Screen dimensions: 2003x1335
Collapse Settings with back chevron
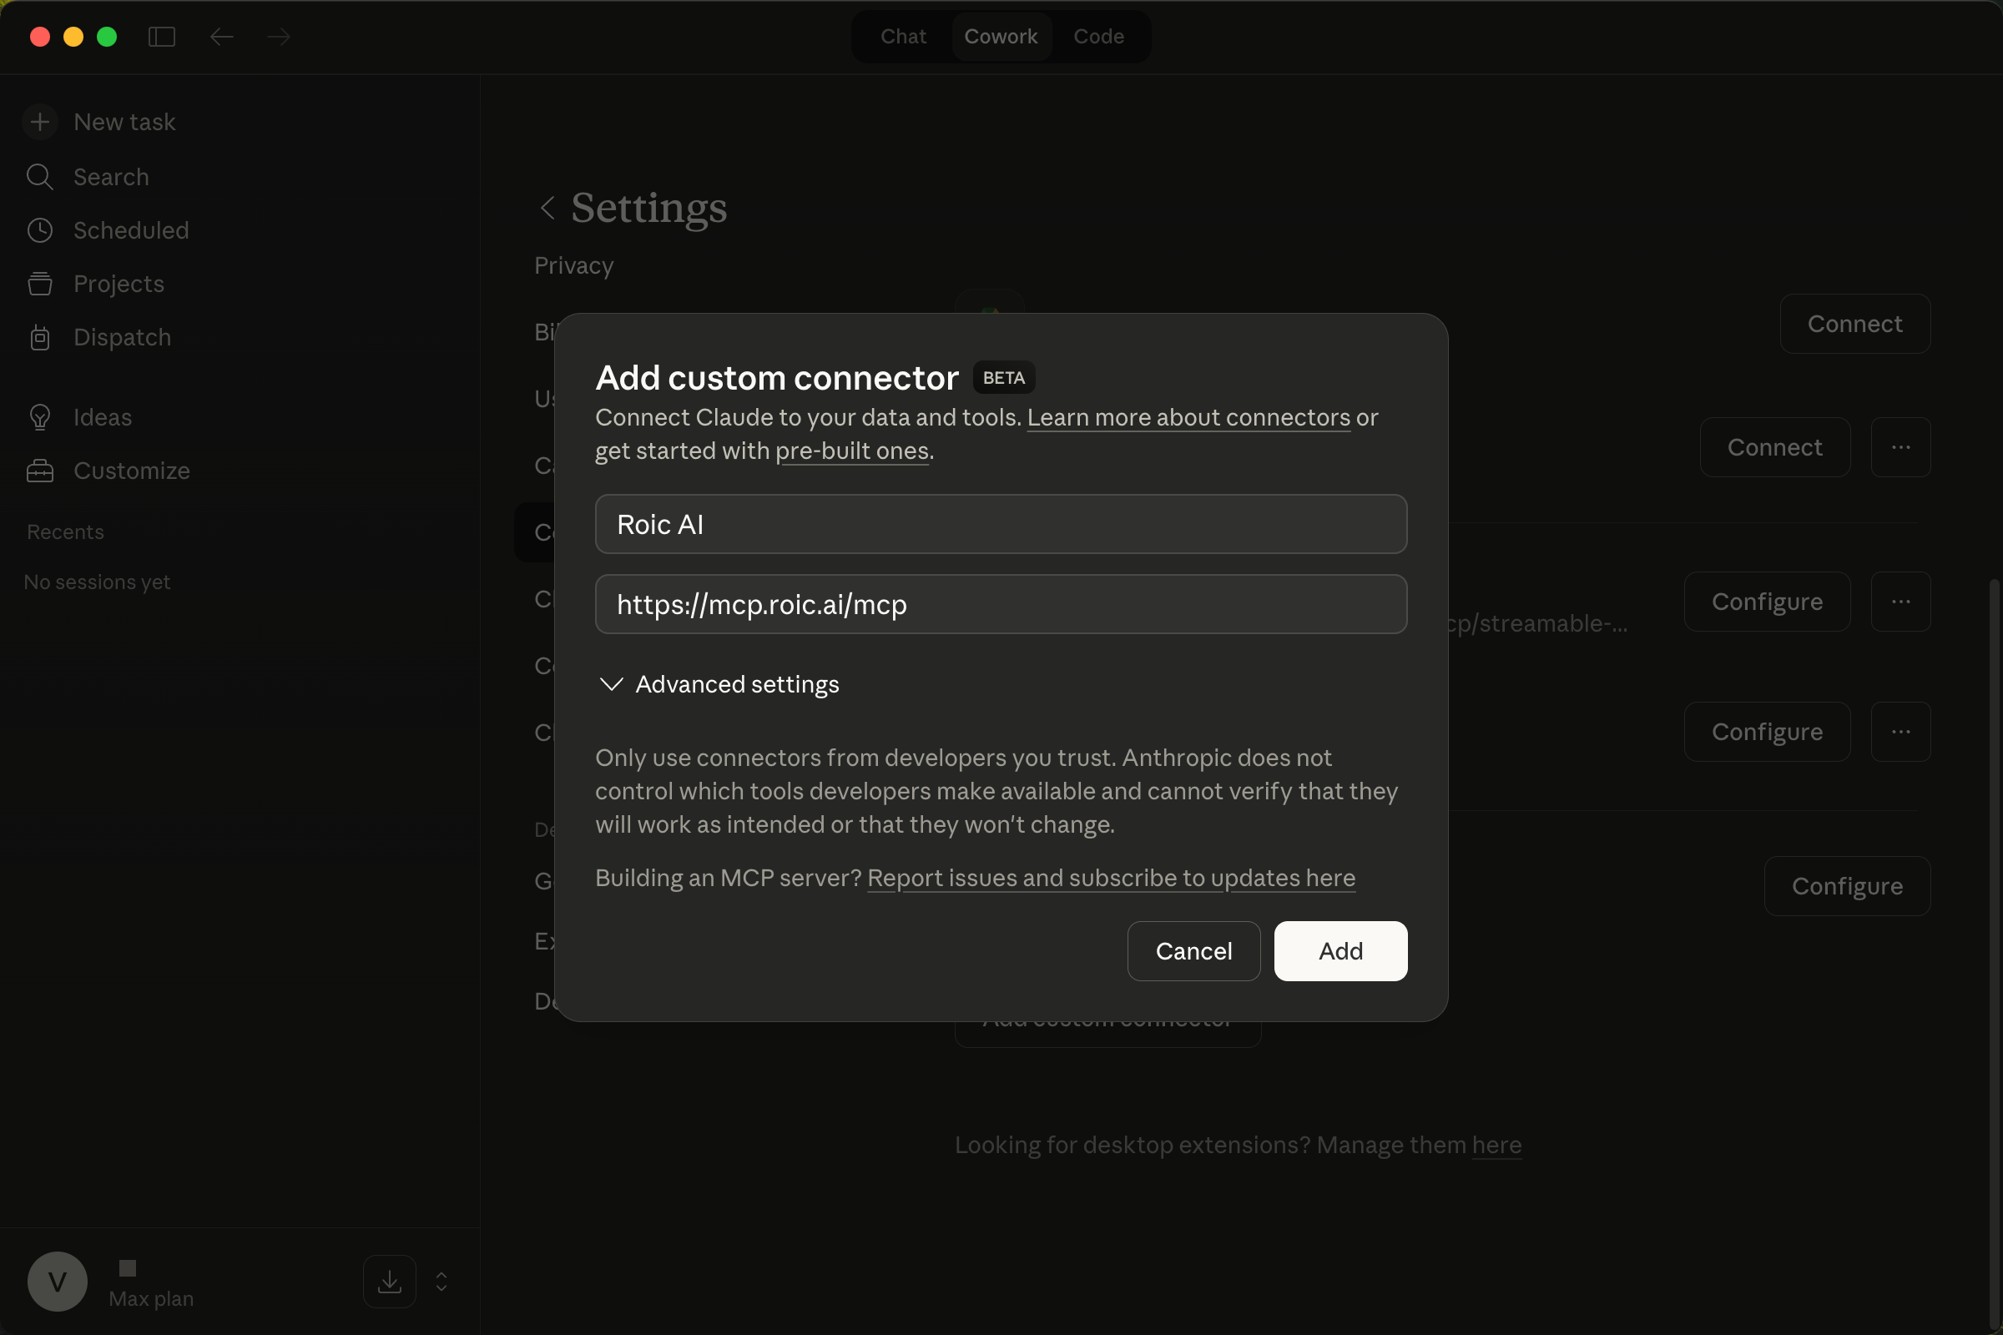point(547,207)
